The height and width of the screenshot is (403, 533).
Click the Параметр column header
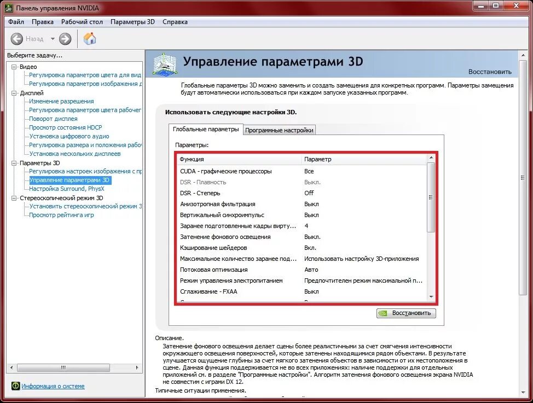point(364,159)
